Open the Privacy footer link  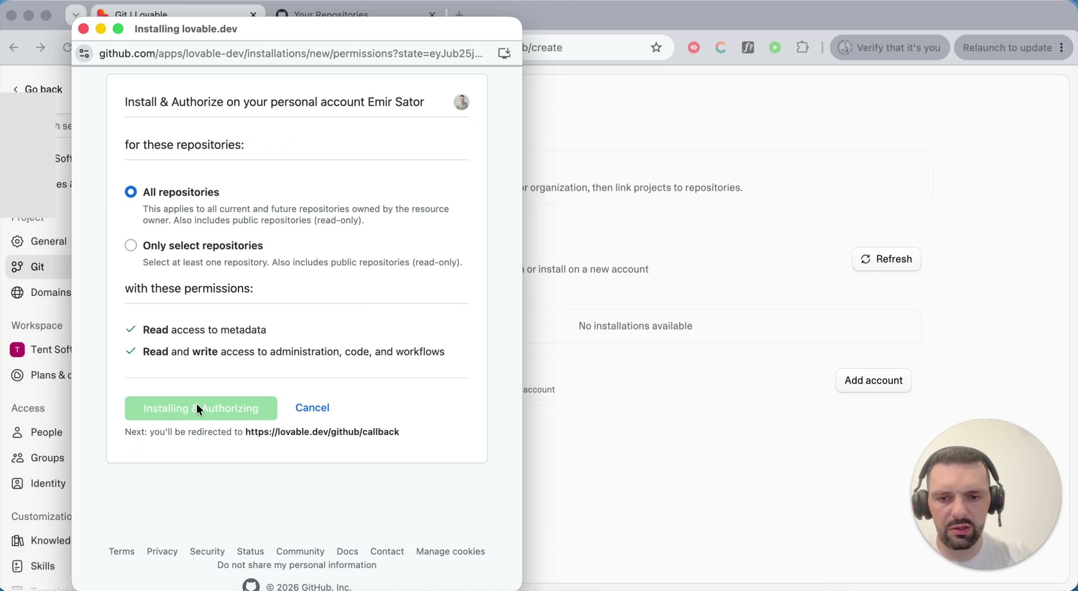(x=162, y=551)
